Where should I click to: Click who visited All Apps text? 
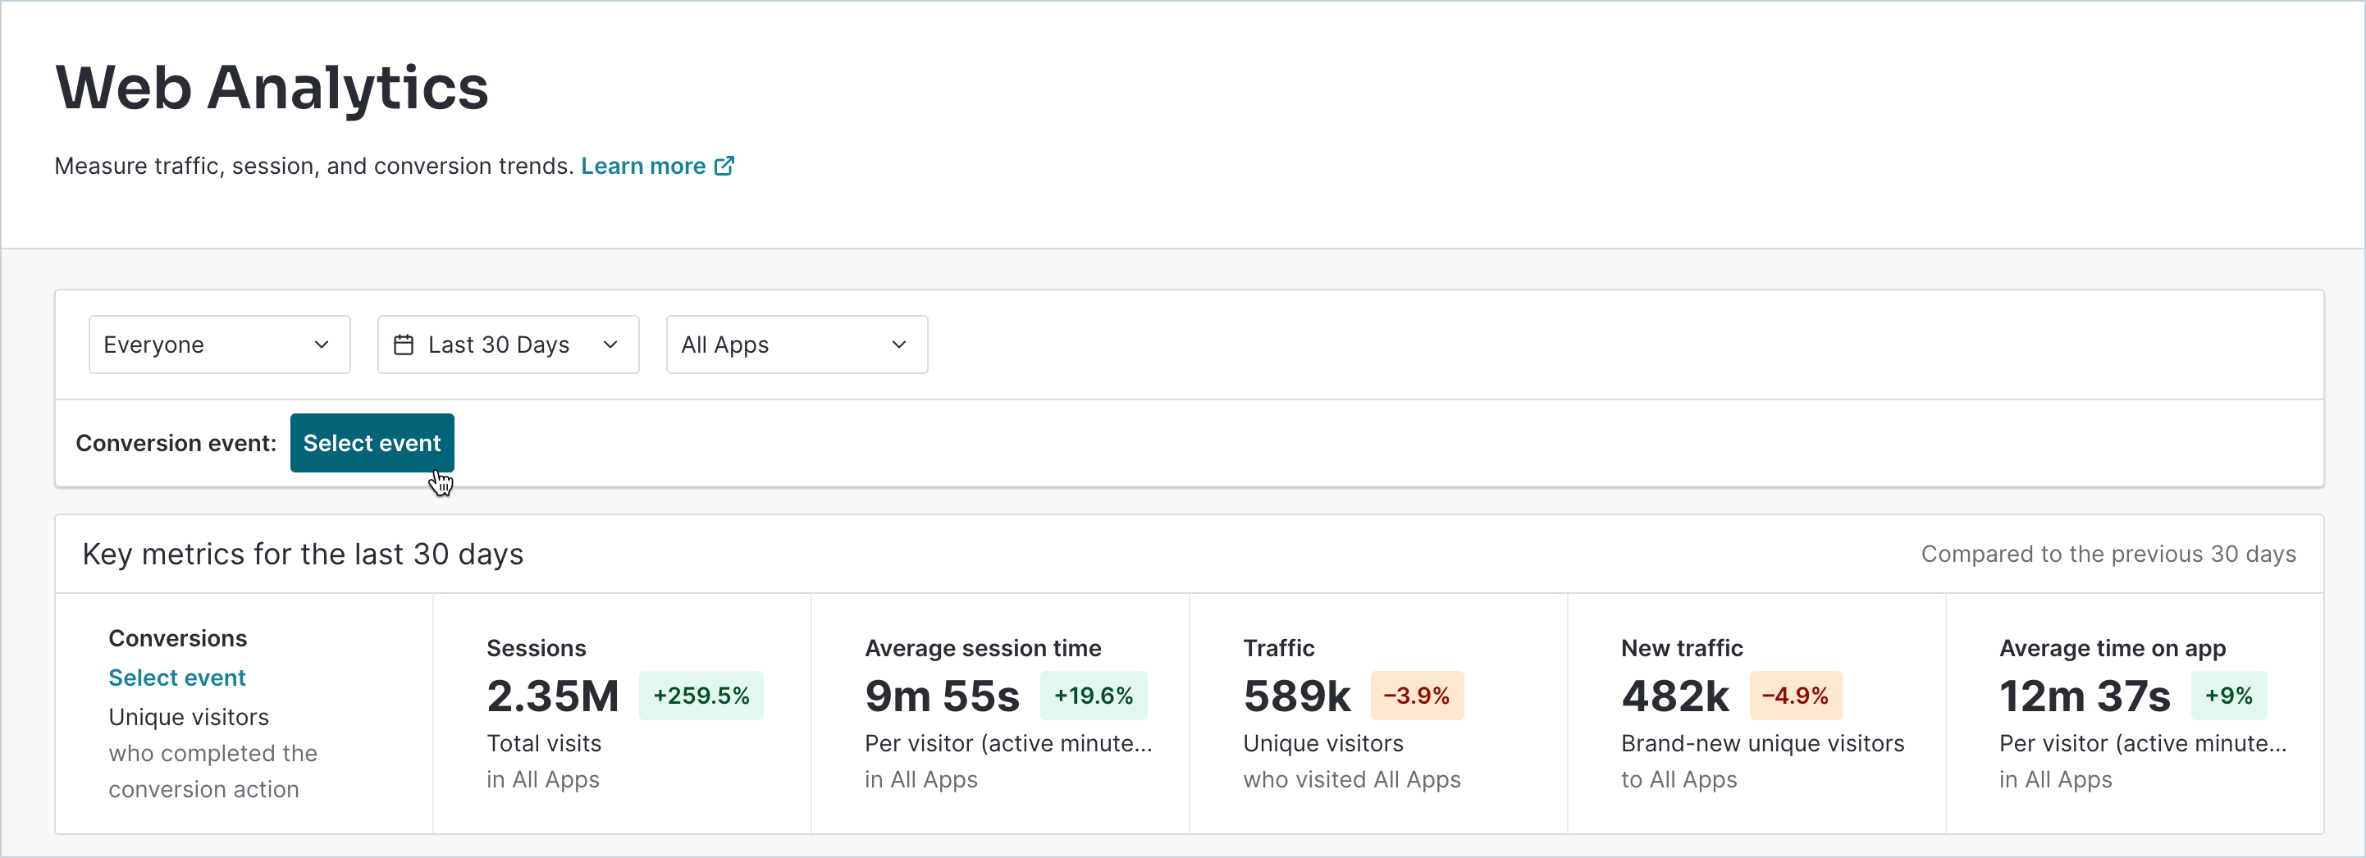[x=1352, y=779]
